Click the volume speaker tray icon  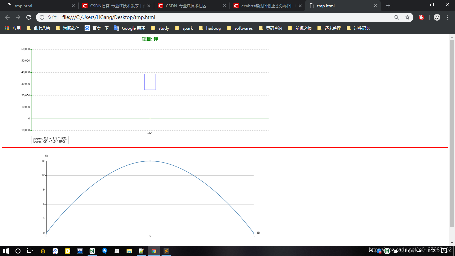[411, 251]
